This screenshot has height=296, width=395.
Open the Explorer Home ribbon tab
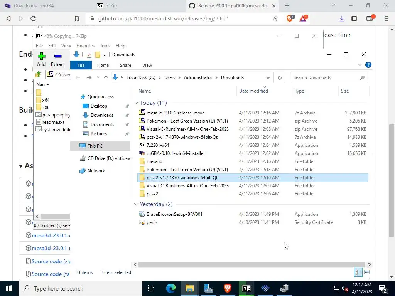(x=103, y=65)
